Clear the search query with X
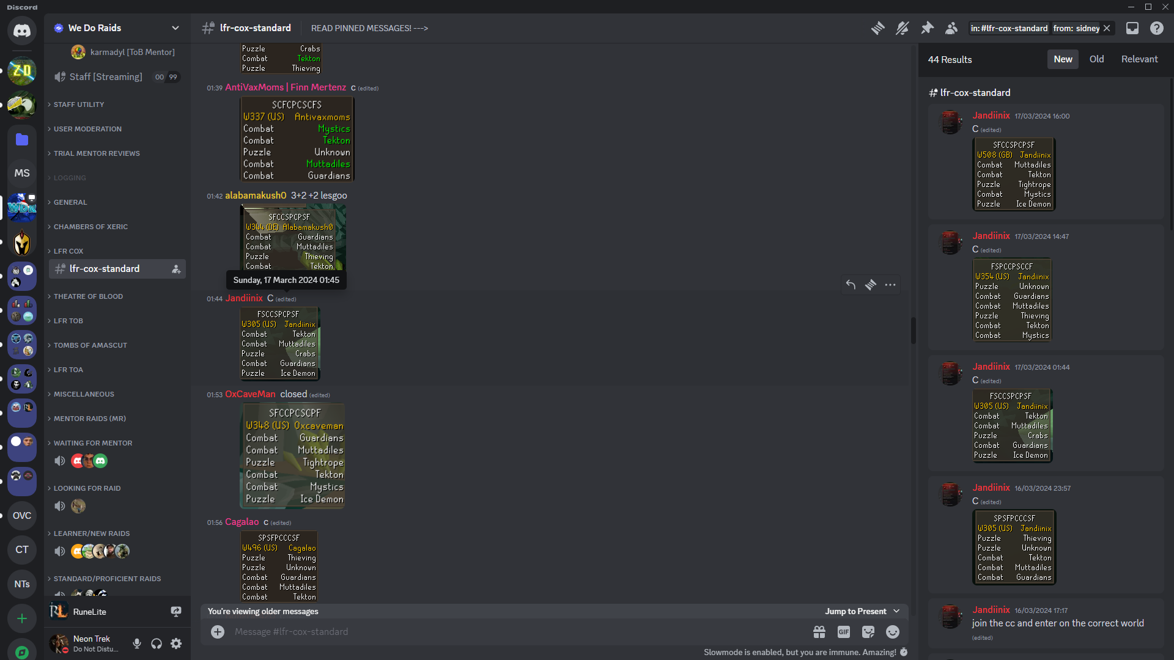The width and height of the screenshot is (1174, 660). pos(1107,28)
